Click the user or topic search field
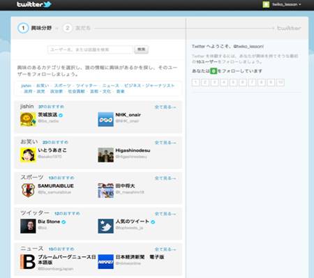Screen dimensions: 314x278 (x=90, y=49)
